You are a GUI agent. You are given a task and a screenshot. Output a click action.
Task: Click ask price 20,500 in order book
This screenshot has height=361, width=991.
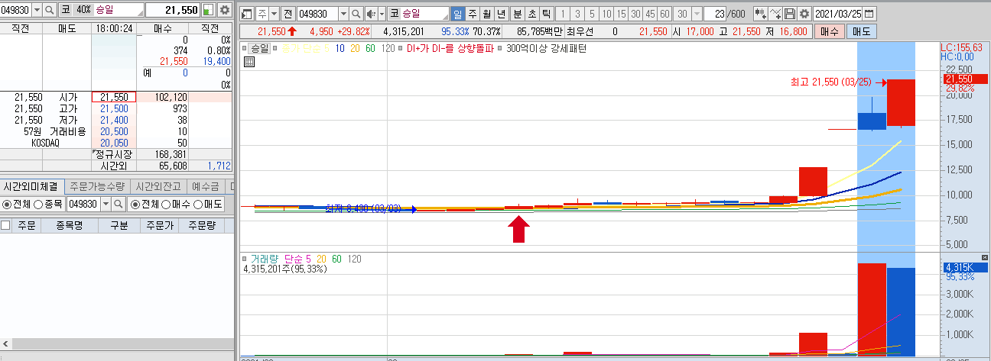click(113, 131)
